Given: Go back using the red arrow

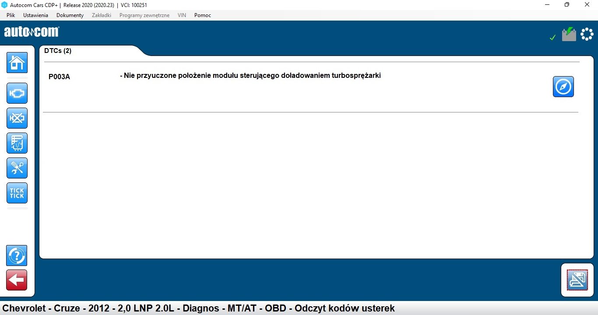Looking at the screenshot, I should (17, 280).
